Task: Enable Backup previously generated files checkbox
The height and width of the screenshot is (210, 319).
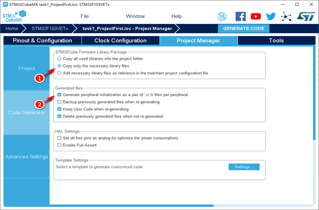Action: click(59, 102)
